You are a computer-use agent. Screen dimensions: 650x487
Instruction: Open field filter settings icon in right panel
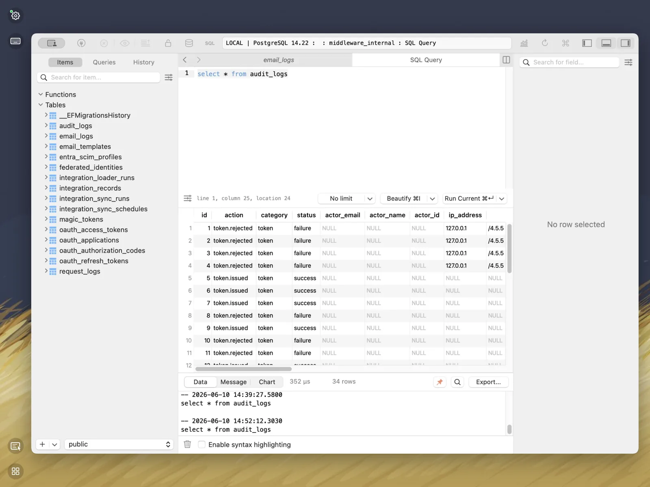[x=628, y=62]
